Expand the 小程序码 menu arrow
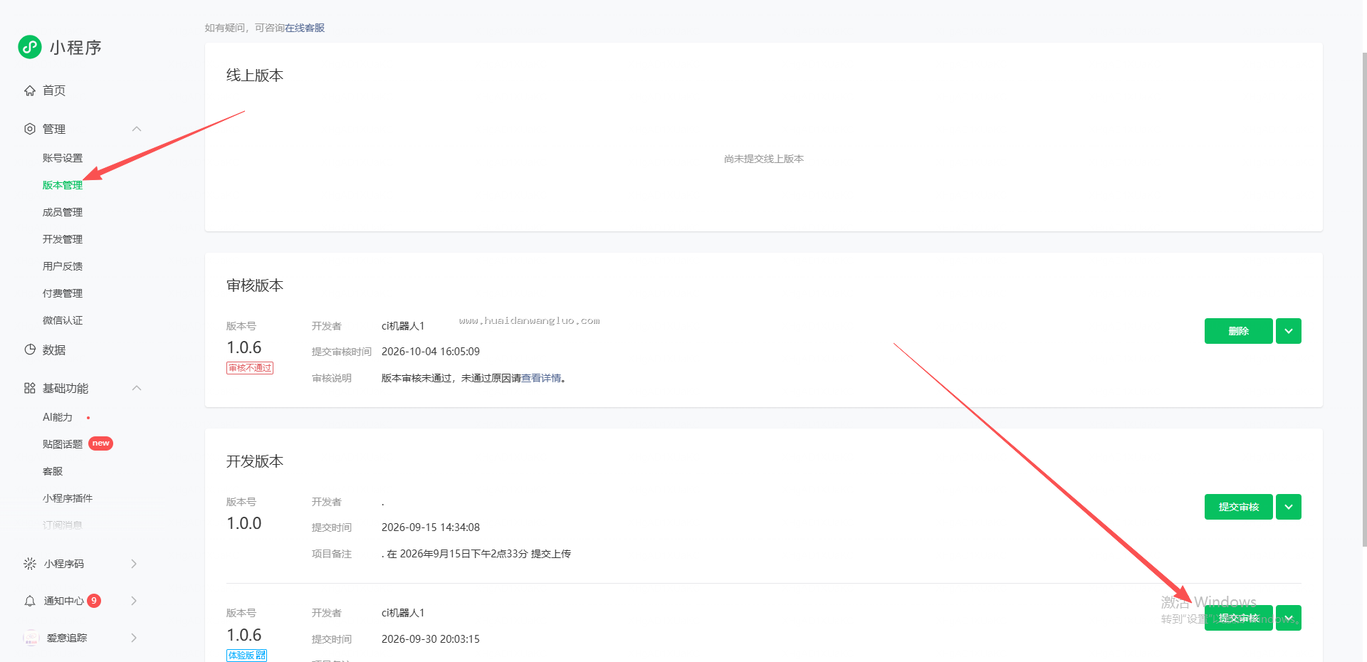This screenshot has width=1367, height=662. [134, 564]
